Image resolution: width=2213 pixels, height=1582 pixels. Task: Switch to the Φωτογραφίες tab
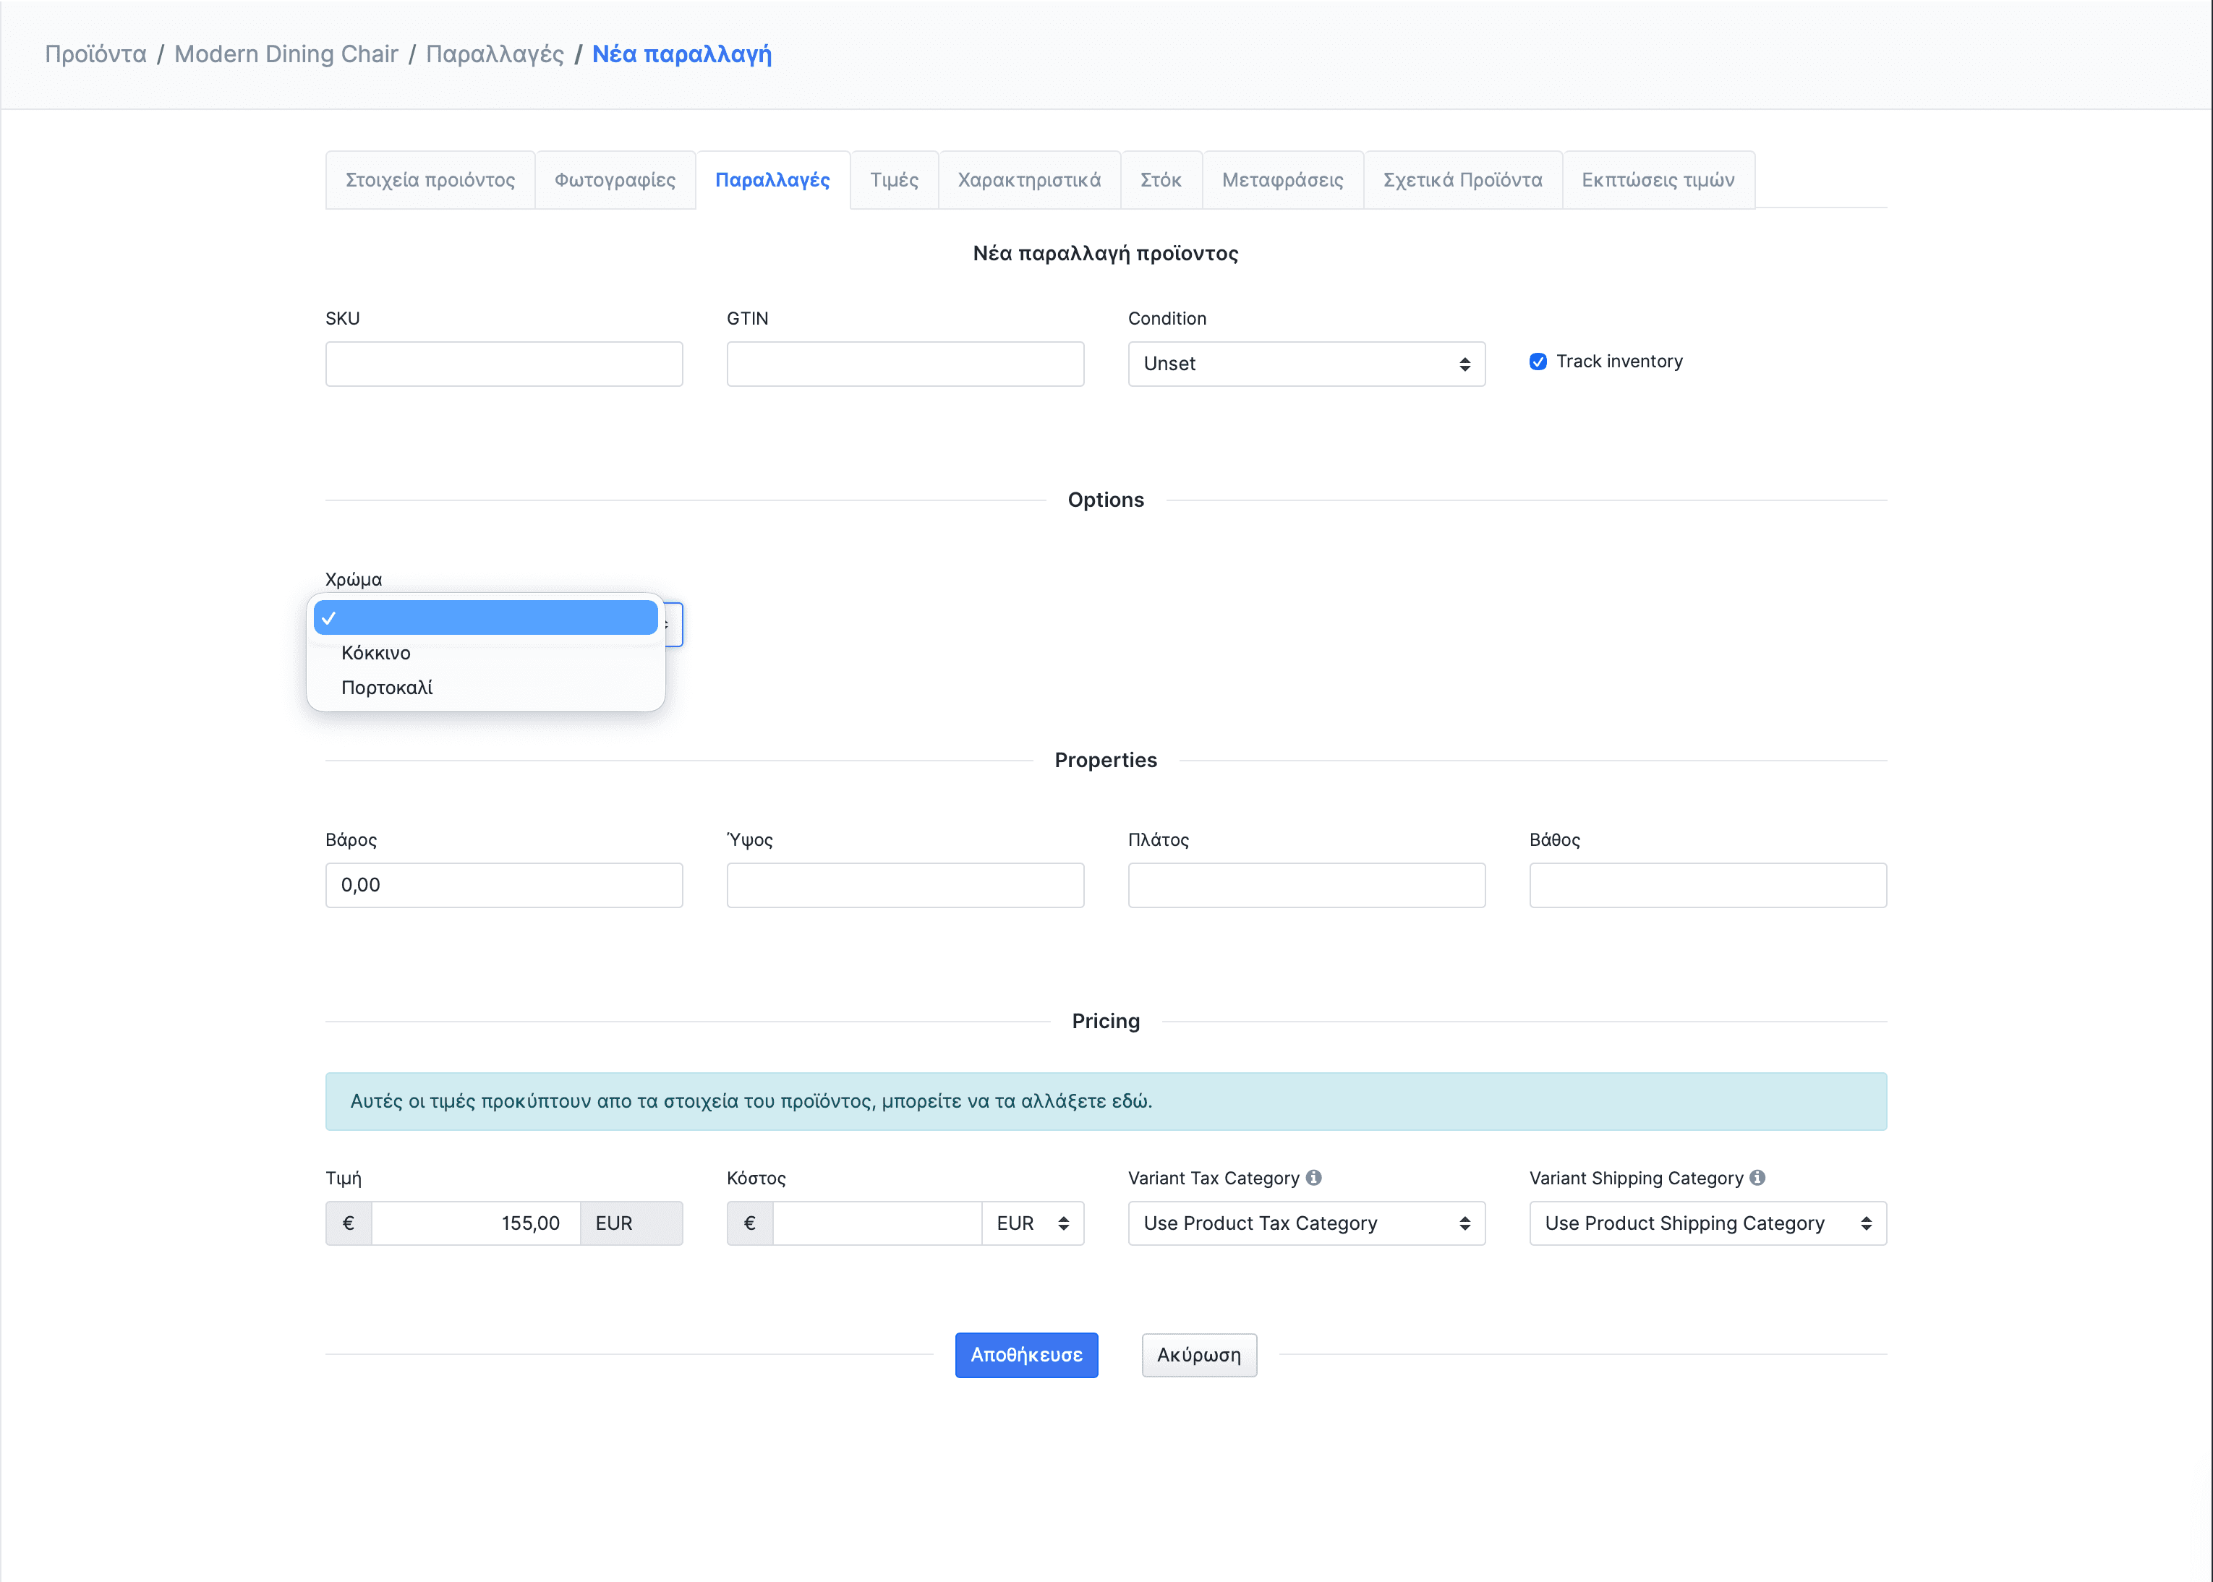615,180
